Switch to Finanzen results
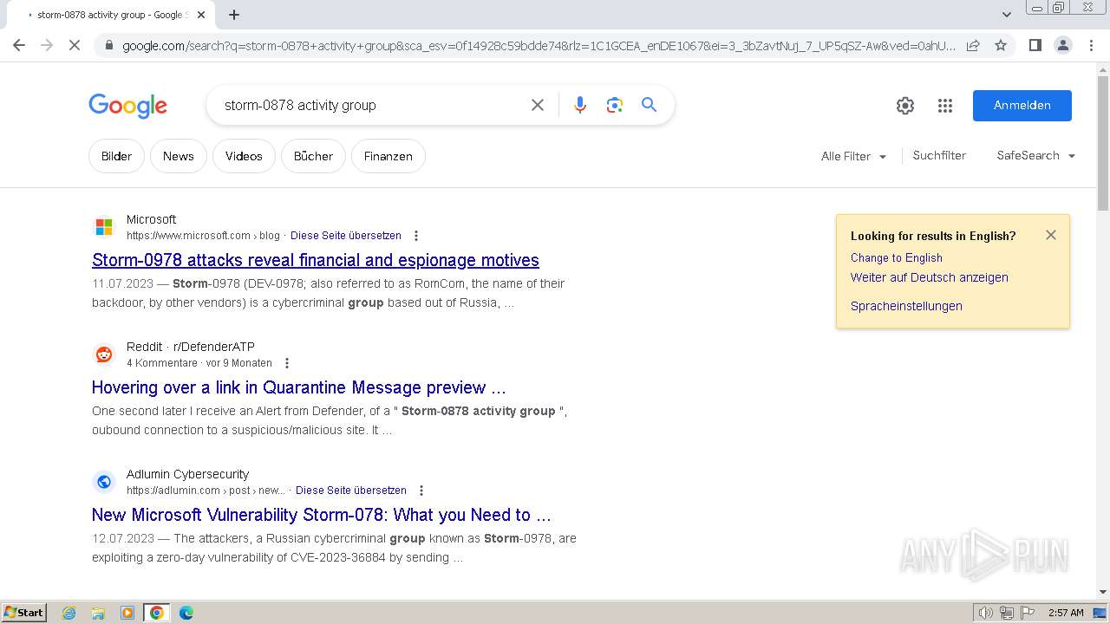 (388, 156)
